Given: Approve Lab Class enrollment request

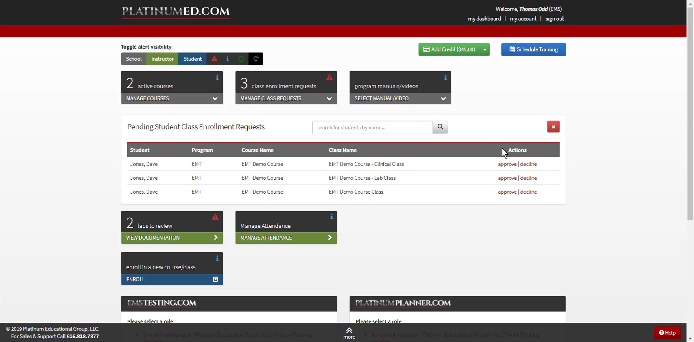Looking at the screenshot, I should pos(507,178).
